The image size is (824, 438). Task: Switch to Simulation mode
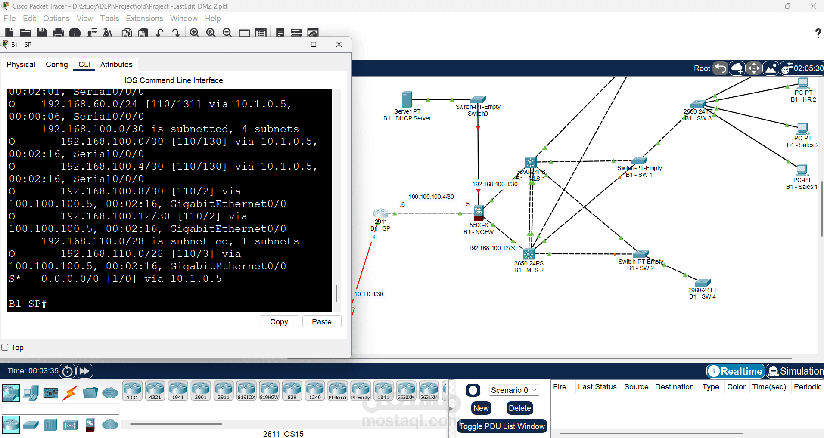[795, 371]
